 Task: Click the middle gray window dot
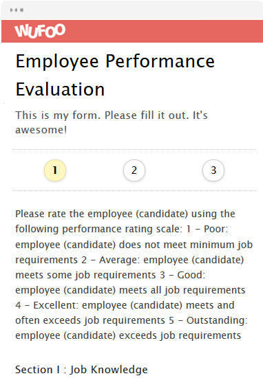[x=17, y=10]
